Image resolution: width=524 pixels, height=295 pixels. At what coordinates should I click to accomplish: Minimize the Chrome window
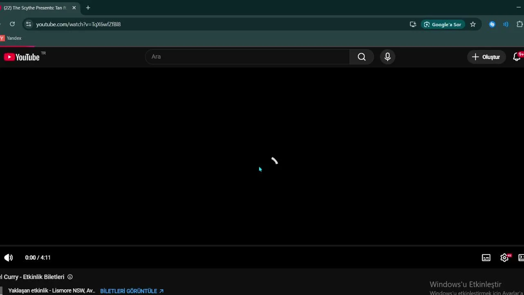518,7
